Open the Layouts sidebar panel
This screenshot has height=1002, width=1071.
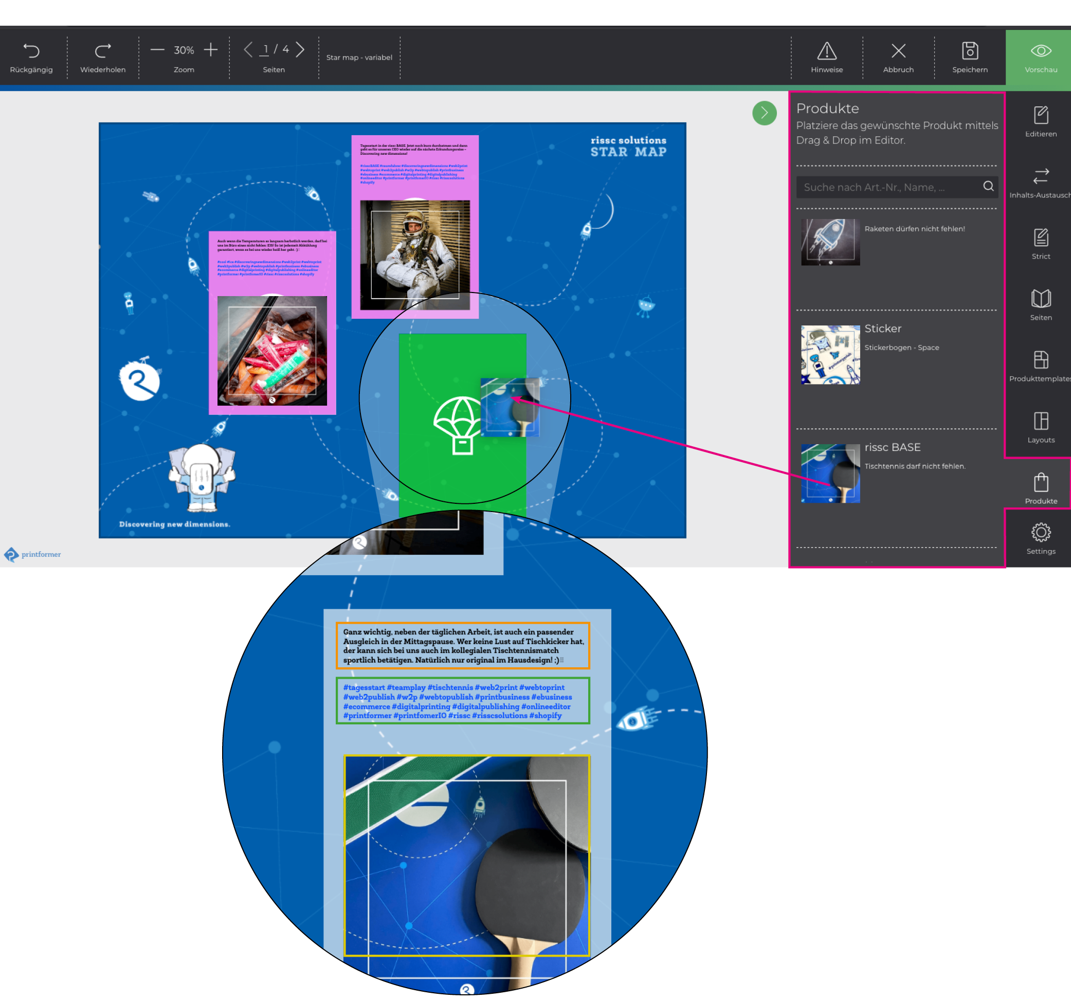1040,421
